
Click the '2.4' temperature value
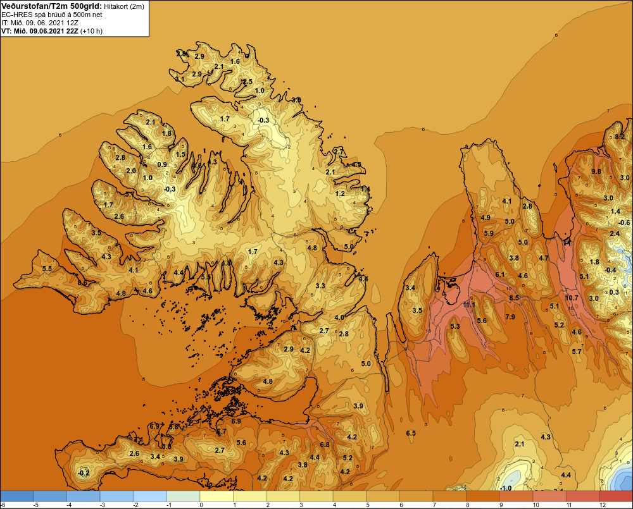pyautogui.click(x=615, y=233)
